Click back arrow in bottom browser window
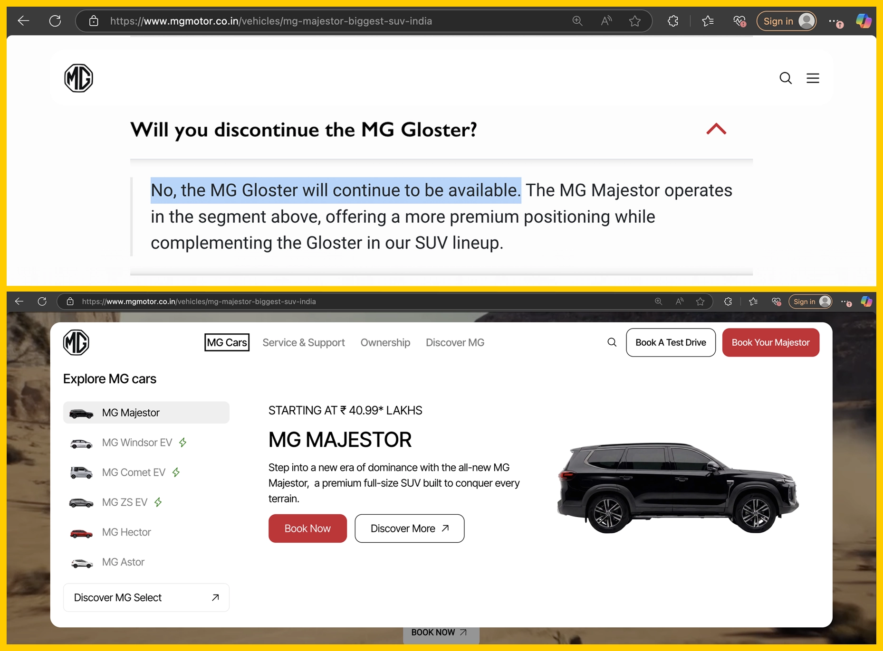Image resolution: width=883 pixels, height=651 pixels. [x=19, y=302]
